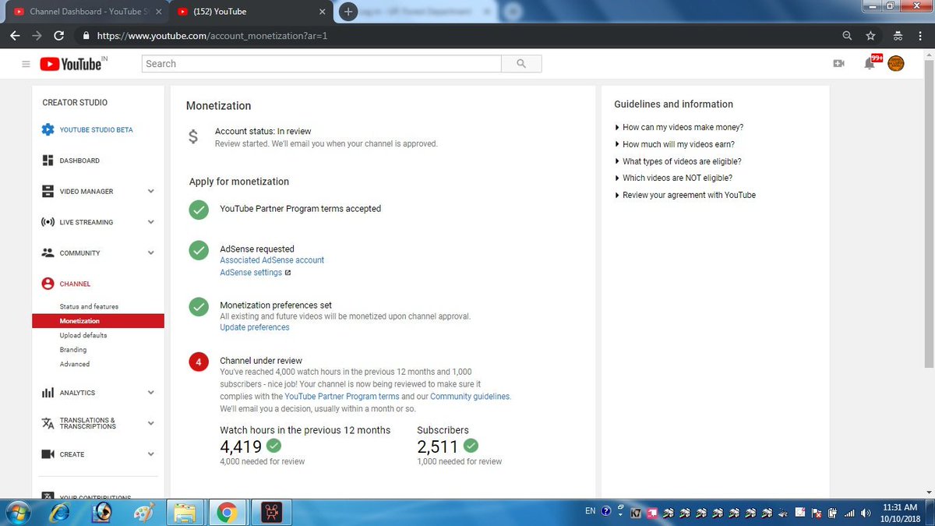Go back with browser back arrow
The width and height of the screenshot is (935, 526).
pos(15,36)
